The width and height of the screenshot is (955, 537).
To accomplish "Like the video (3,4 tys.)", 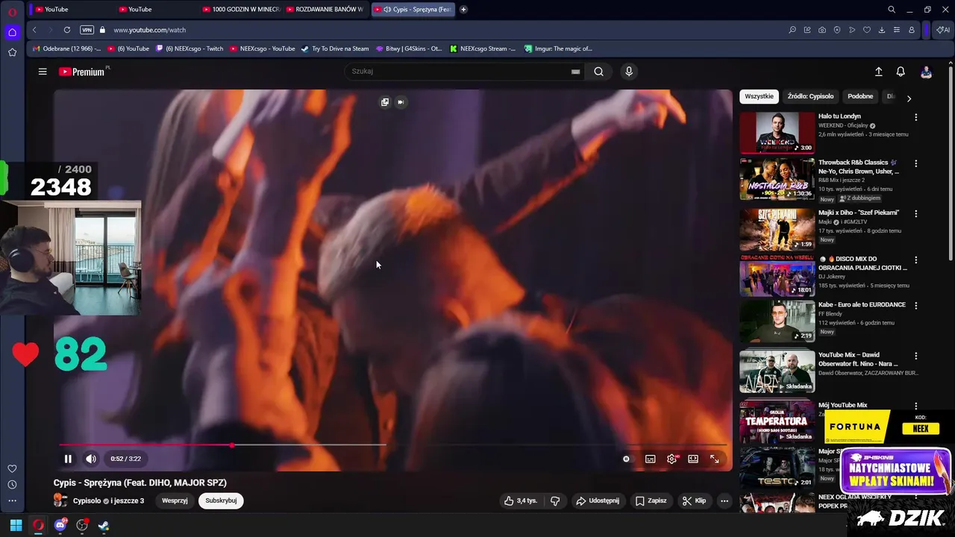I will [521, 500].
